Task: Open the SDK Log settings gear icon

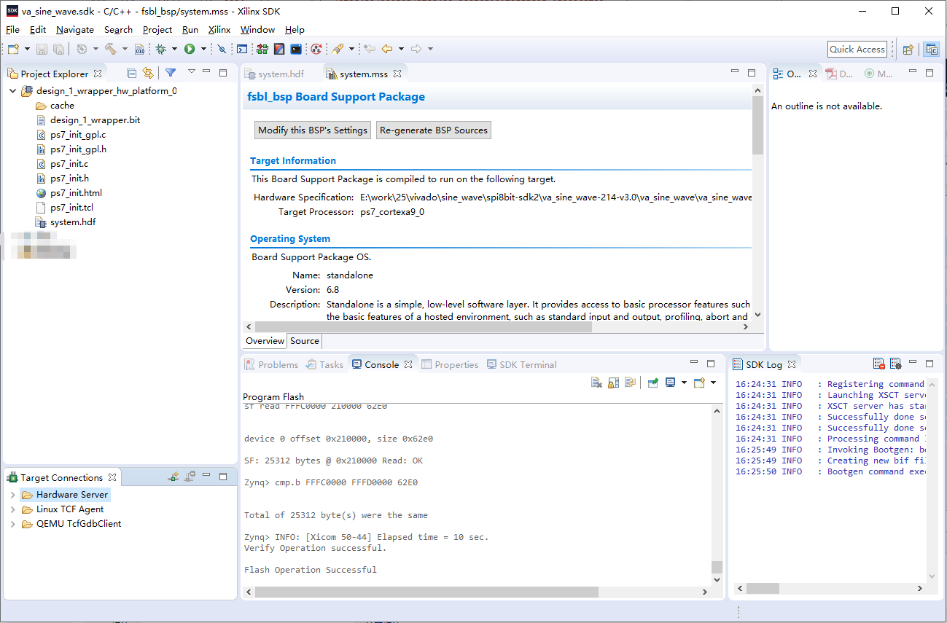Action: click(896, 364)
